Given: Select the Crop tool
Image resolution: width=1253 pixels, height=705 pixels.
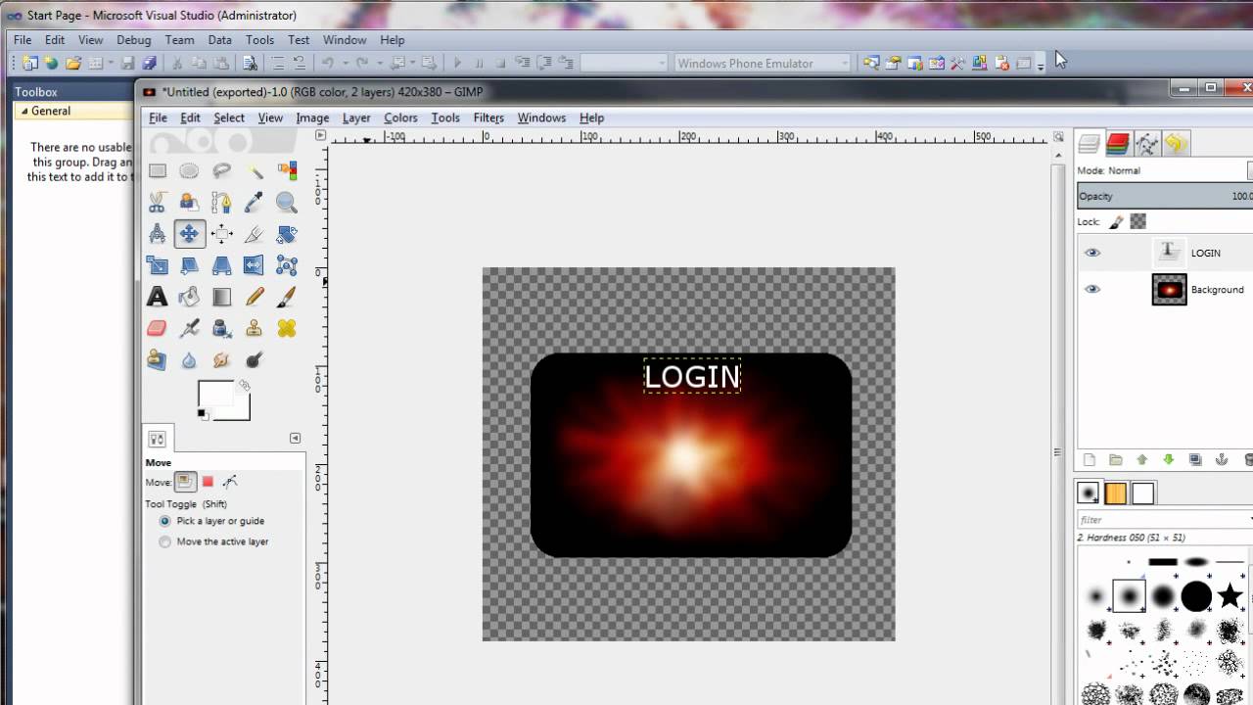Looking at the screenshot, I should pyautogui.click(x=255, y=234).
